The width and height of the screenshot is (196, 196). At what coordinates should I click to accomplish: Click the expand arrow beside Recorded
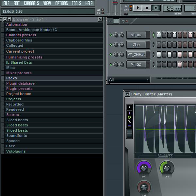click(x=3, y=104)
